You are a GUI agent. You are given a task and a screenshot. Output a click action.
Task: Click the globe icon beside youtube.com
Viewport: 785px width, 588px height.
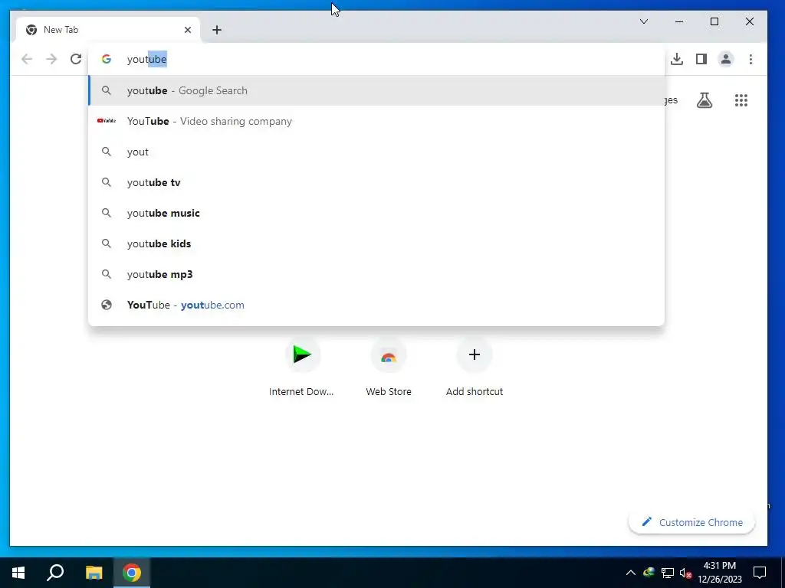[106, 305]
